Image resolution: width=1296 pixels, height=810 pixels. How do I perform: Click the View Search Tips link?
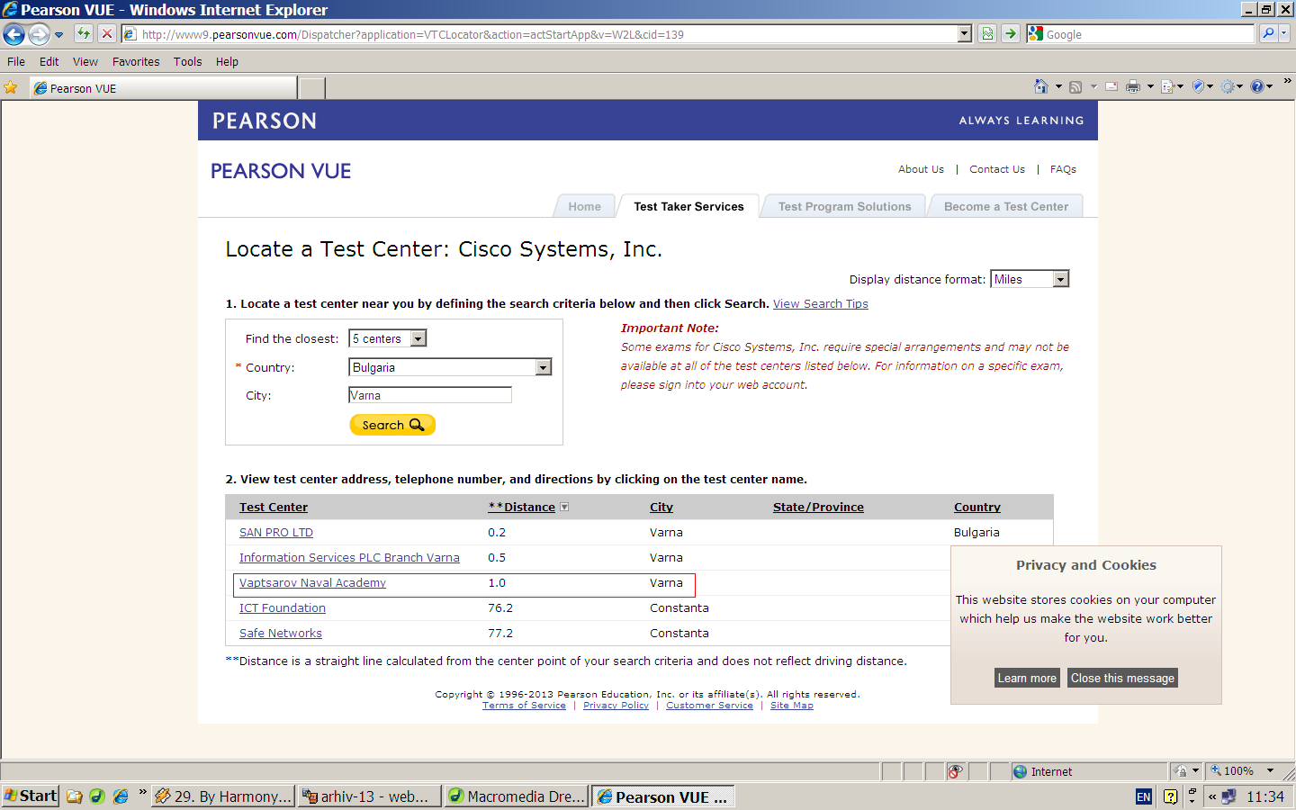[821, 304]
